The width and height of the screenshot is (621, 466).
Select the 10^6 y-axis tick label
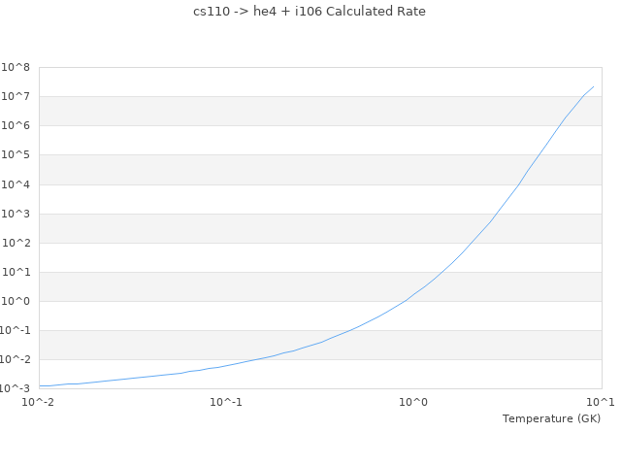(x=16, y=126)
